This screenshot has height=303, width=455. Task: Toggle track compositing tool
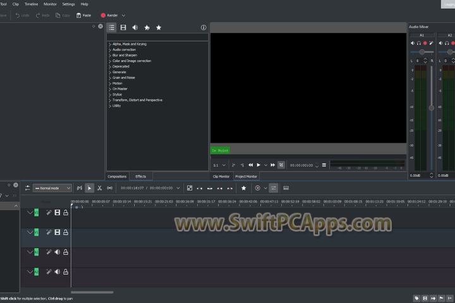[x=80, y=188]
